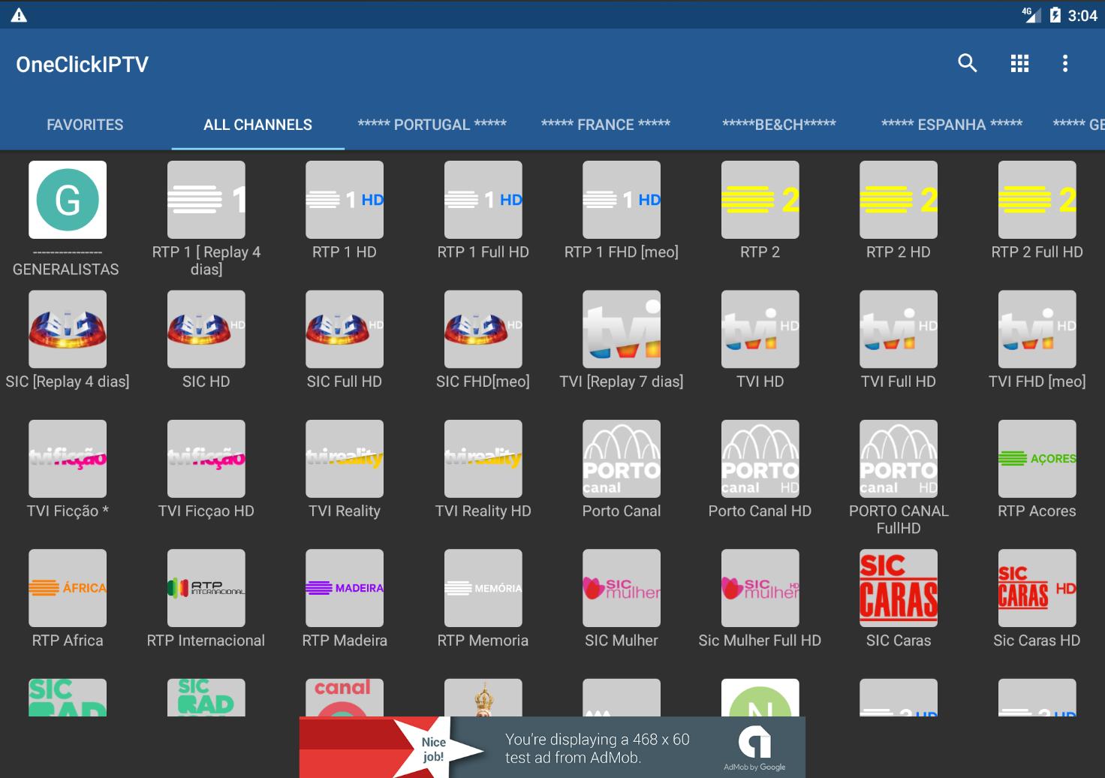Play the TVI Ficçao HD channel
The height and width of the screenshot is (778, 1105).
point(206,458)
